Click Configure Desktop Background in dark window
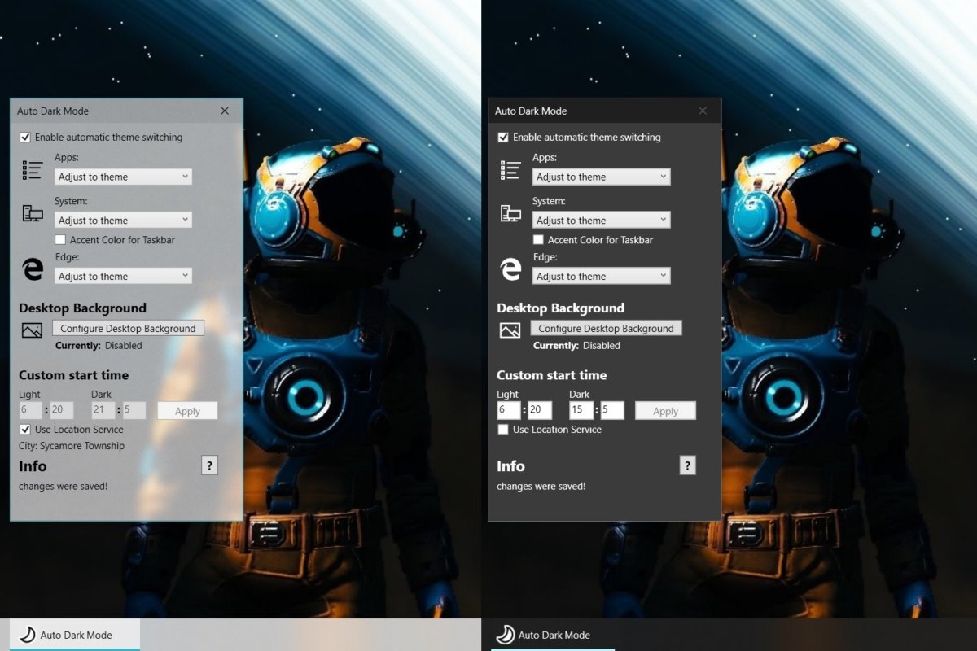Screen dimensions: 977x651 click(606, 329)
